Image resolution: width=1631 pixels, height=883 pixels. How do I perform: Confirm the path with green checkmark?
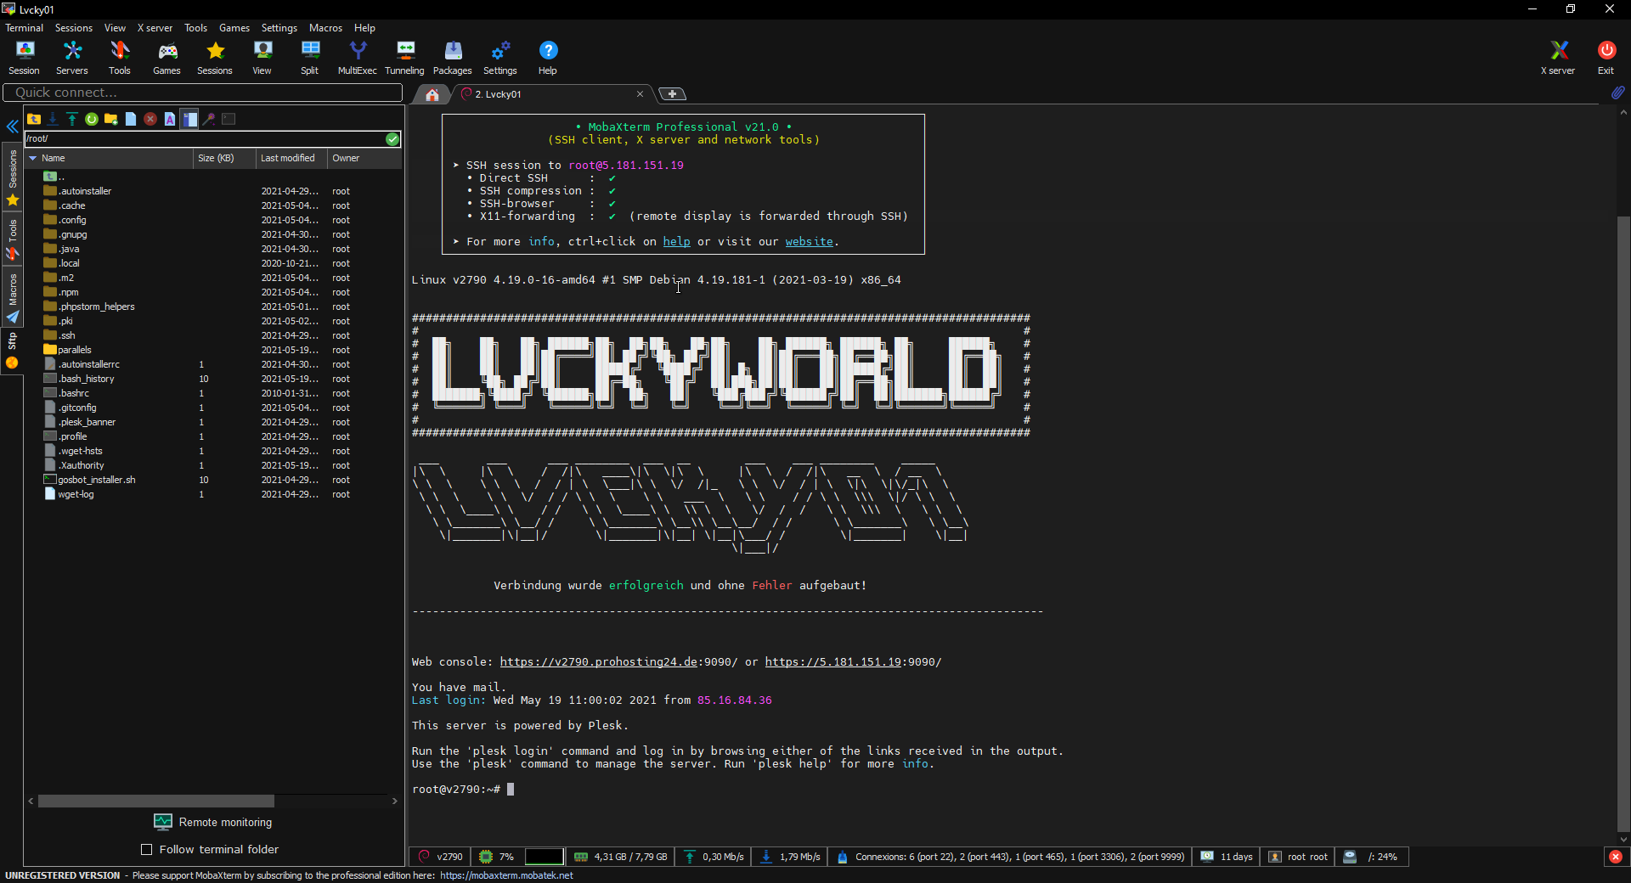392,139
